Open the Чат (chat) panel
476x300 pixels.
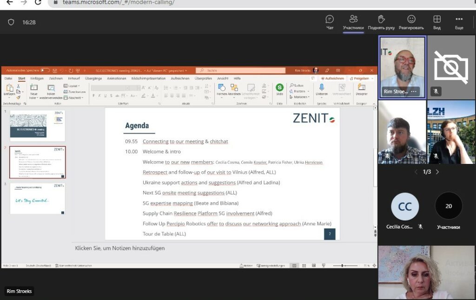(330, 22)
